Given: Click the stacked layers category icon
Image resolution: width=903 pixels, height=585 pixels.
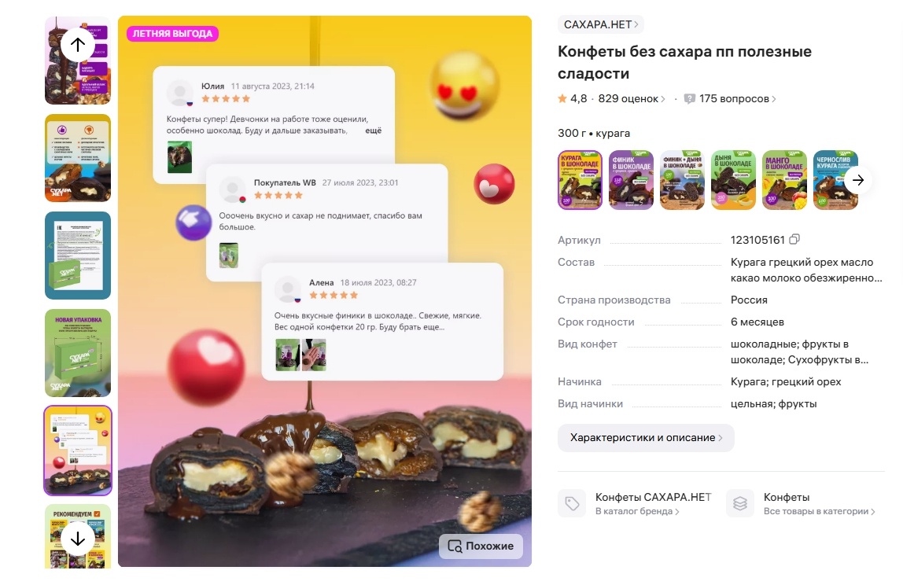Looking at the screenshot, I should coord(740,504).
